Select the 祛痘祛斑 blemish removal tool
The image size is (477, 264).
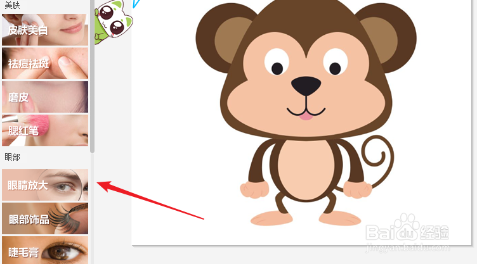(x=45, y=63)
